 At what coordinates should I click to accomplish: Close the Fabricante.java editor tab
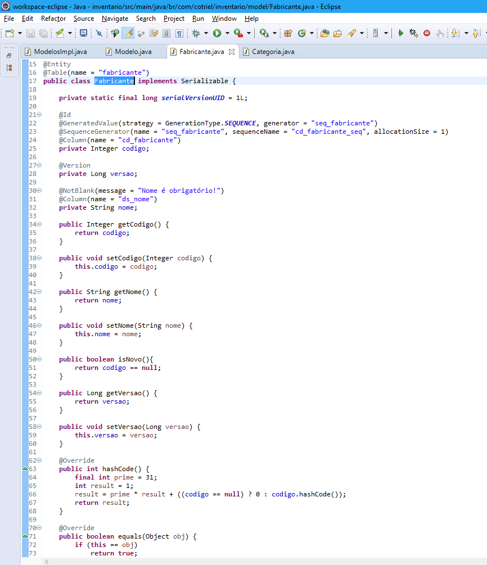(232, 52)
